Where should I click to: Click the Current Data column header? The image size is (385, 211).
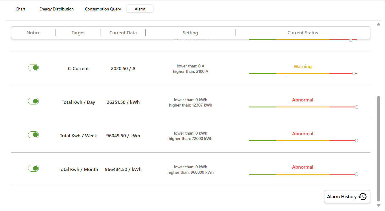coord(123,33)
